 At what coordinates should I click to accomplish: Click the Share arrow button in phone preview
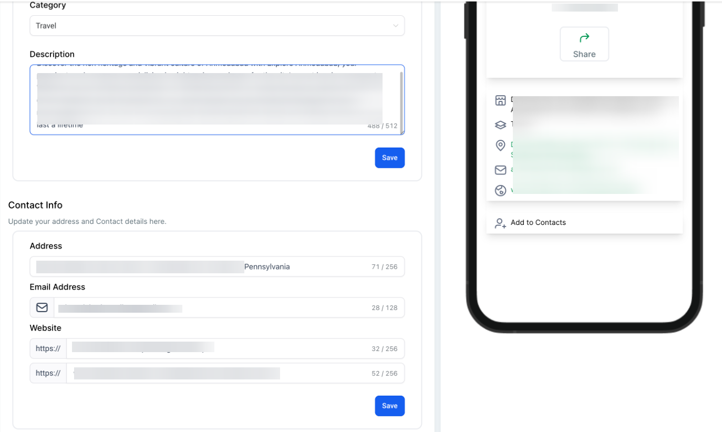[584, 44]
